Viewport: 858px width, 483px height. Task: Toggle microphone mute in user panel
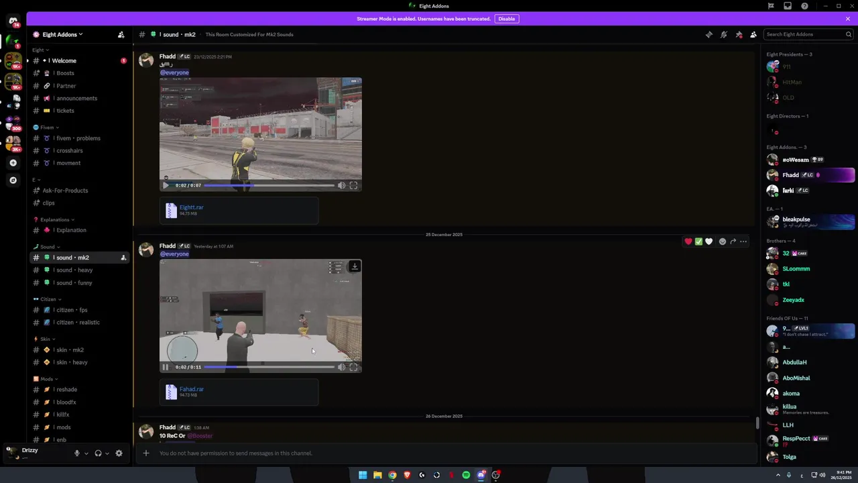tap(76, 453)
